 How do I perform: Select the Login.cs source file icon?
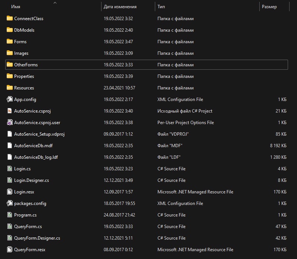10,169
